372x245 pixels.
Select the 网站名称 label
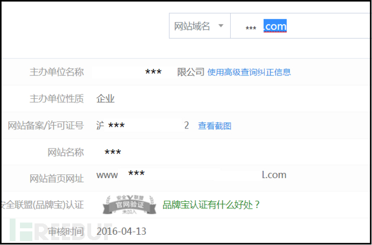click(x=66, y=152)
